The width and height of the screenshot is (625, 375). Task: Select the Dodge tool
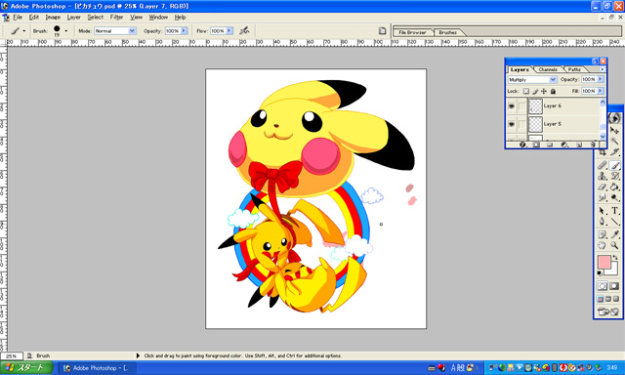coord(615,197)
